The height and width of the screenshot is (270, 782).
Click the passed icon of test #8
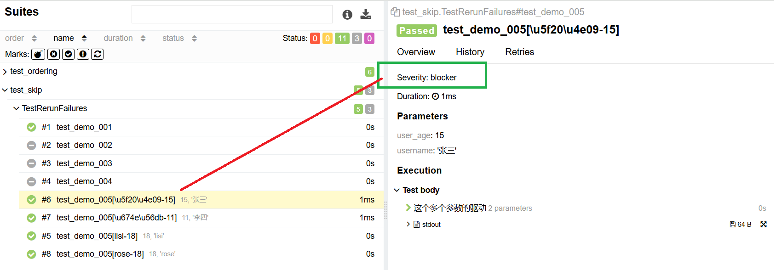click(31, 254)
